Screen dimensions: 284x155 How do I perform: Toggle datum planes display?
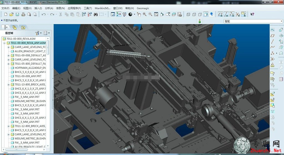pyautogui.click(x=220, y=14)
